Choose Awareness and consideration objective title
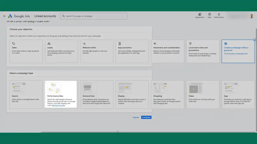This screenshot has width=257, height=144. (167, 48)
